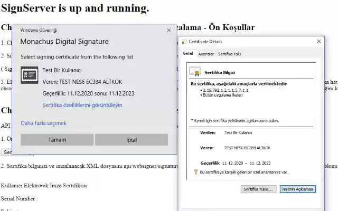338x211 pixels.
Task: Close the Windows Güvenliği dialog
Action: 169,30
